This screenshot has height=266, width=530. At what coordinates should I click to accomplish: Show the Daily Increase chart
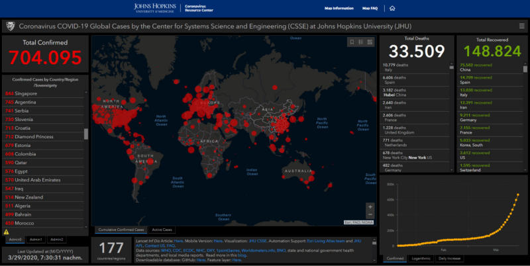451,258
